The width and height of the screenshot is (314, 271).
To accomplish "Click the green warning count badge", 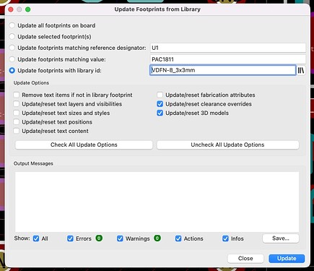I will pos(157,238).
